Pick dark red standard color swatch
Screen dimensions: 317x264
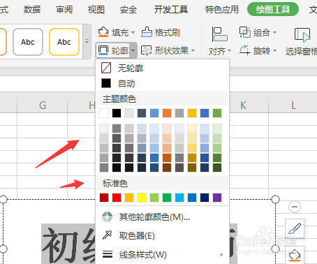point(104,198)
